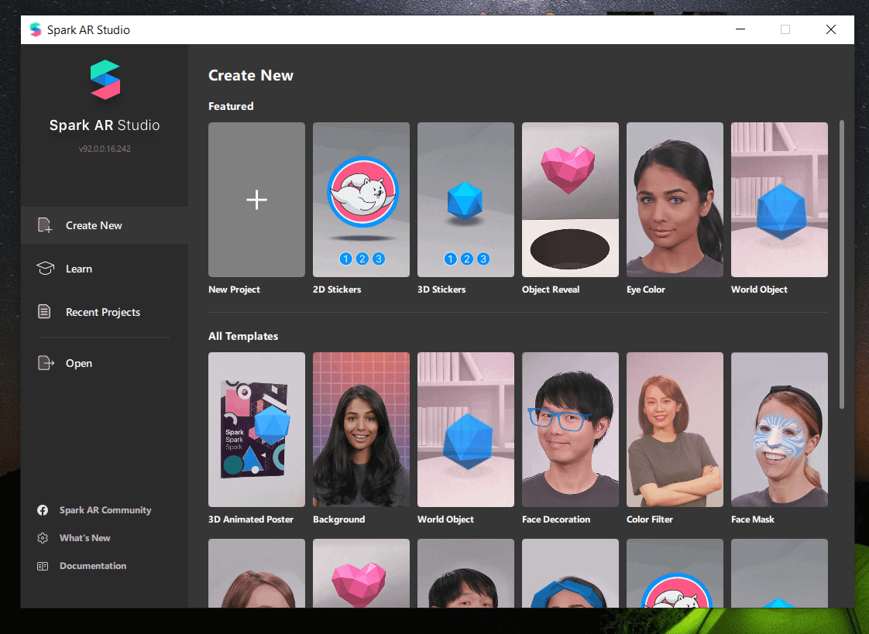The image size is (869, 634).
Task: Click the Facebook icon beside Spark AR Community
Action: click(43, 510)
